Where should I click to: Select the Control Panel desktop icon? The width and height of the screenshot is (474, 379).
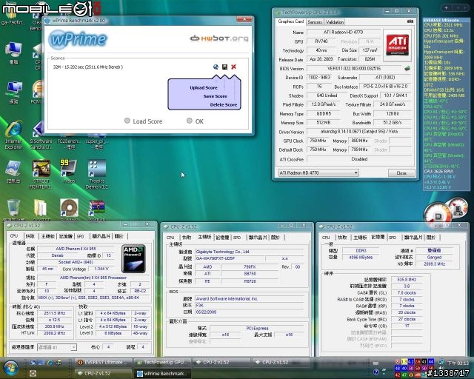click(13, 172)
